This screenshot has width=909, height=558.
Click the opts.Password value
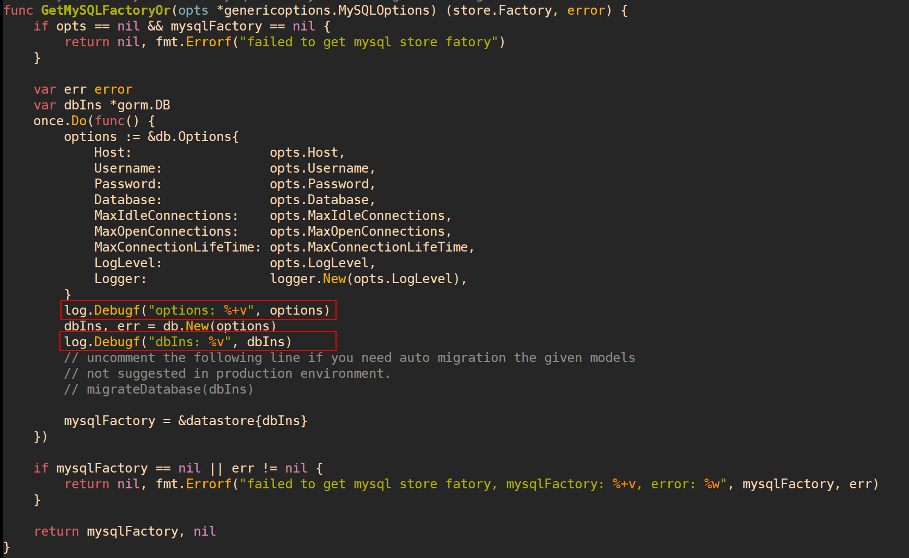tap(322, 184)
